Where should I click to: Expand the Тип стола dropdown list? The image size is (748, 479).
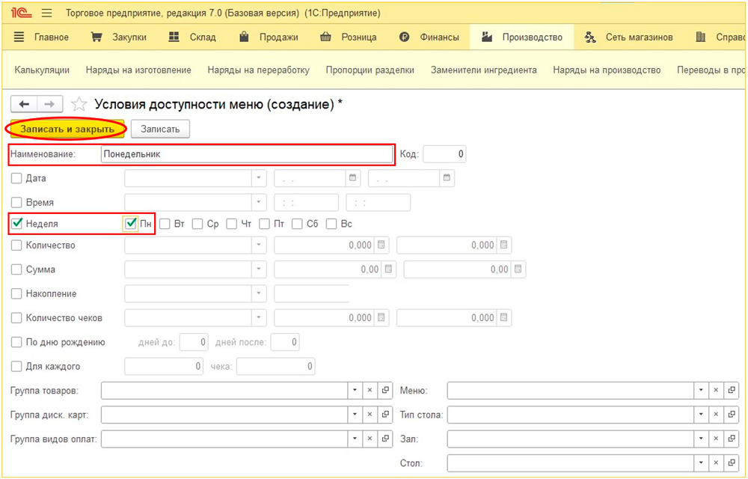click(701, 415)
